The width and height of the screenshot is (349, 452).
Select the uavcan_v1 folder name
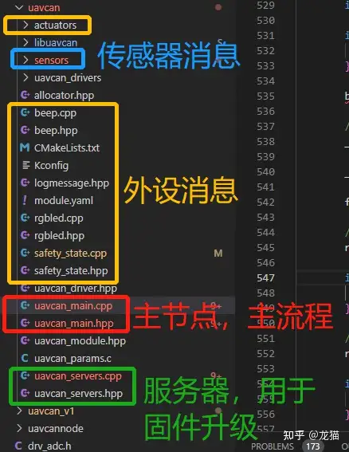pyautogui.click(x=51, y=411)
